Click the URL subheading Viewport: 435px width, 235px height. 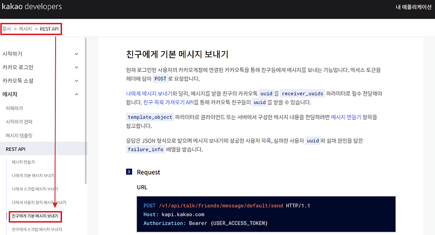point(142,187)
